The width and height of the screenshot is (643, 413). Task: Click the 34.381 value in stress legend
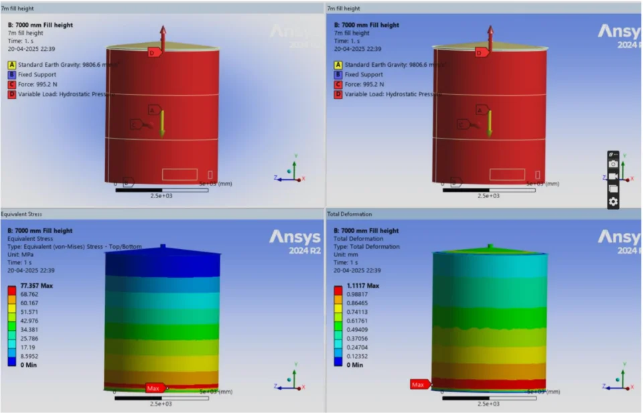click(x=29, y=329)
